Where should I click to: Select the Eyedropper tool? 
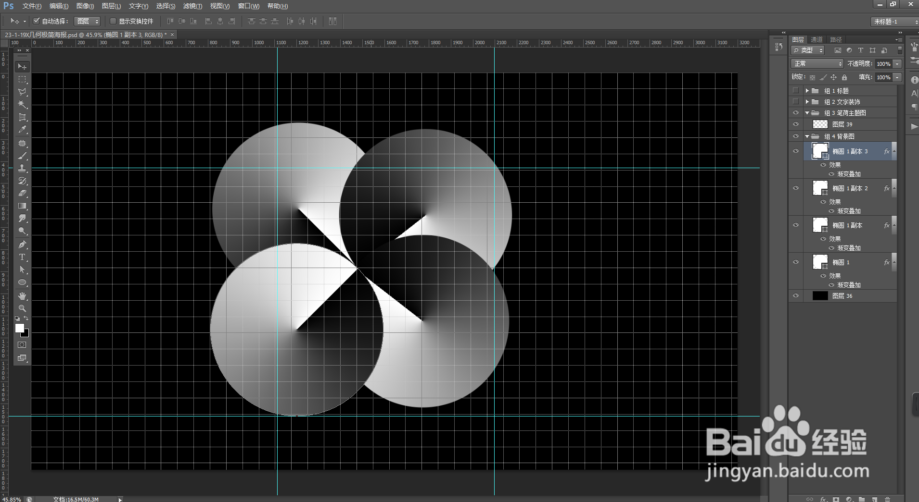tap(22, 129)
